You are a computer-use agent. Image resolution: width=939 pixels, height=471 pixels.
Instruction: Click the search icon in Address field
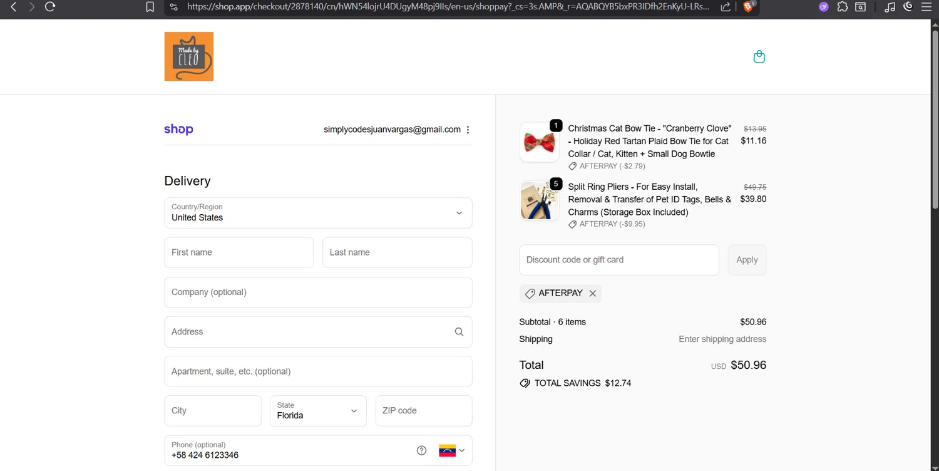459,332
